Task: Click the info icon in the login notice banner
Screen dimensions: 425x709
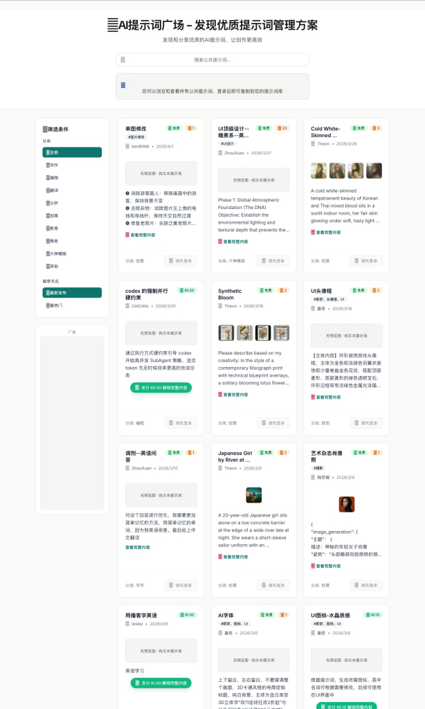Action: coord(123,85)
